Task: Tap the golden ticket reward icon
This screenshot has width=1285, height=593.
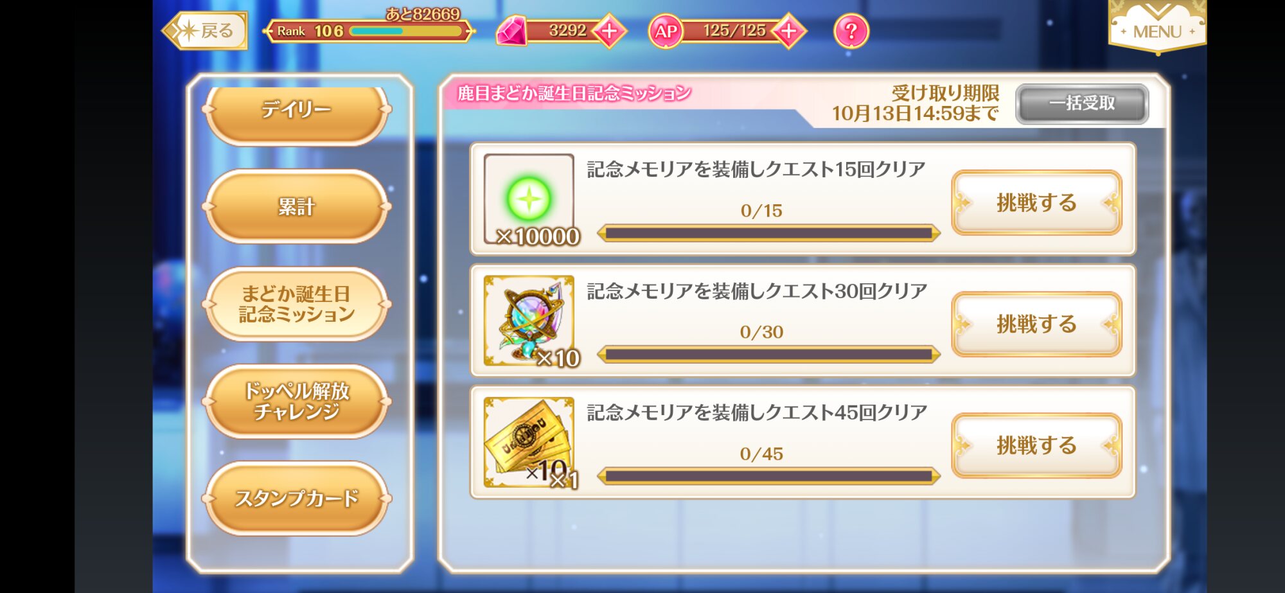Action: click(529, 442)
